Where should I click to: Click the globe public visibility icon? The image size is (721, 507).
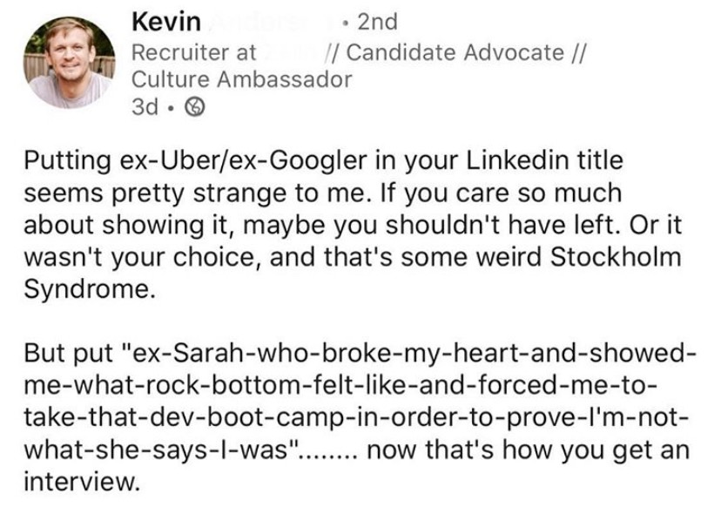194,107
